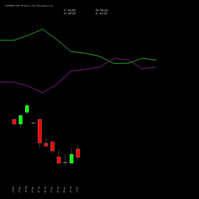Click the thin red doji candle for 09 Apr
Screen dimensions: 199x199
pos(65,162)
